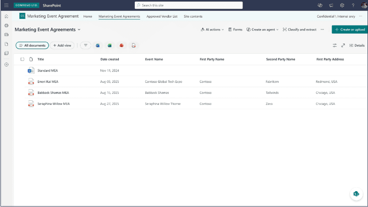
Task: Open My sites globe icon in left rail
Action: (6, 25)
